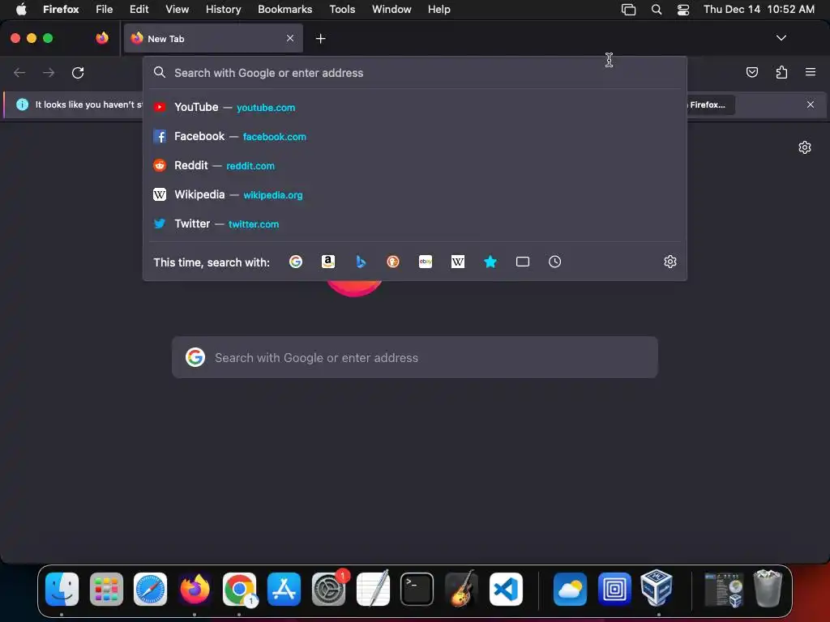The image size is (830, 622).
Task: Open GarageBand from the Dock
Action: pyautogui.click(x=461, y=589)
